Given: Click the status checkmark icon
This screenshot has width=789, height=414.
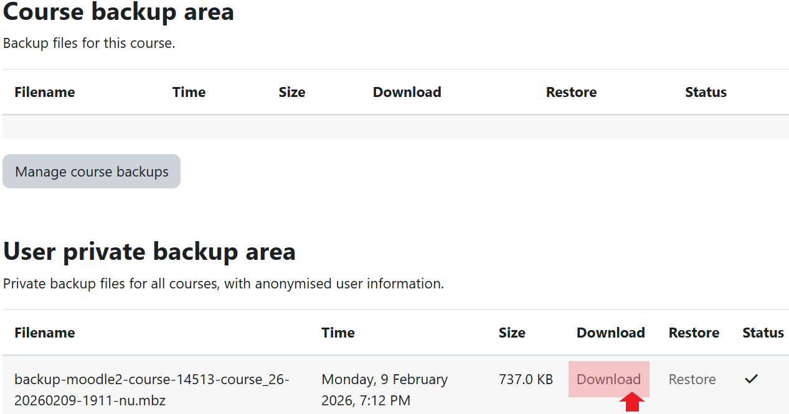Looking at the screenshot, I should point(752,379).
